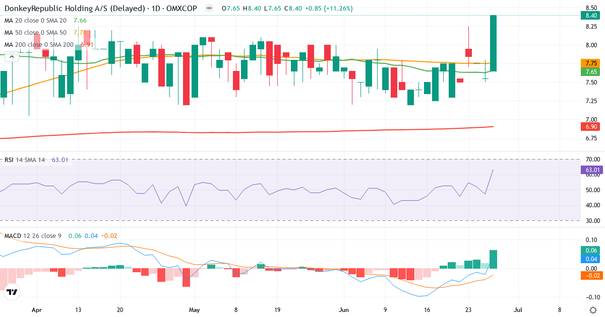Click the tall latest green candle
The width and height of the screenshot is (605, 317).
[494, 43]
